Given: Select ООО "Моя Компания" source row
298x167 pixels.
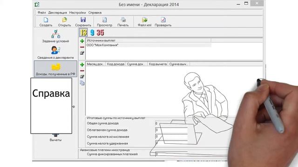Looking at the screenshot, I should point(149,45).
